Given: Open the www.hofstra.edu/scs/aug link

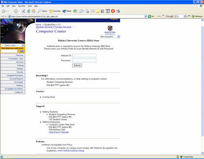Looking at the screenshot, I should (71, 151).
